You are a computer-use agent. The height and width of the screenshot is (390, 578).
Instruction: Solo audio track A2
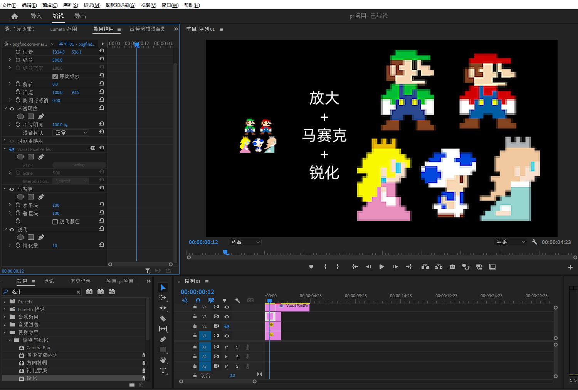click(237, 357)
